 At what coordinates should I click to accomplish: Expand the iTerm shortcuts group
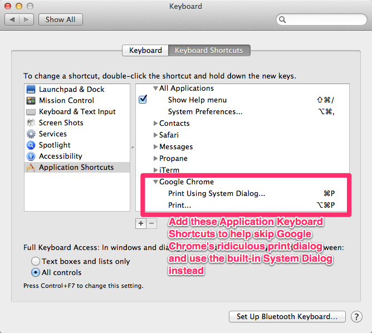155,170
